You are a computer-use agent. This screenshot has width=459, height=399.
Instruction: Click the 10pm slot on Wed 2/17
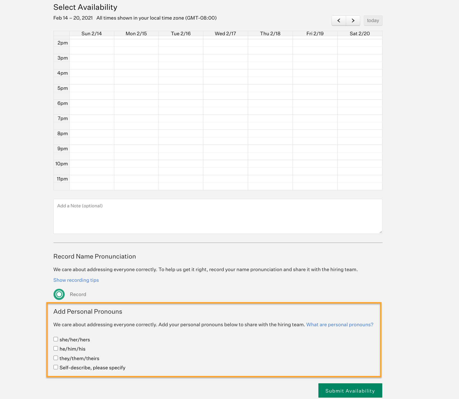pyautogui.click(x=225, y=164)
